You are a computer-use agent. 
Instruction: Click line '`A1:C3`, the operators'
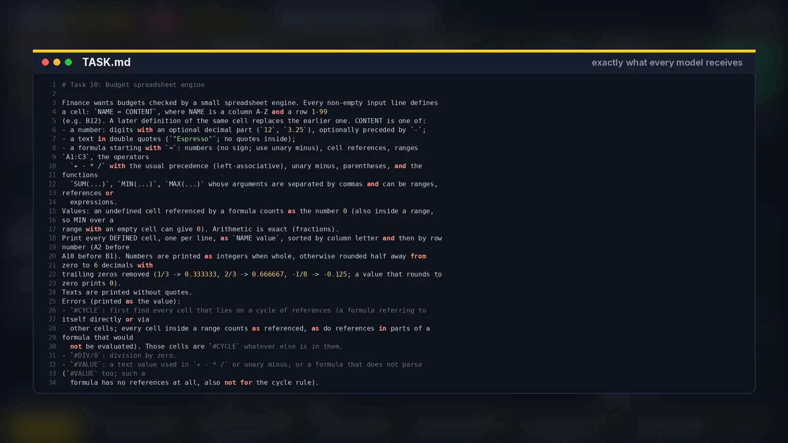point(105,157)
